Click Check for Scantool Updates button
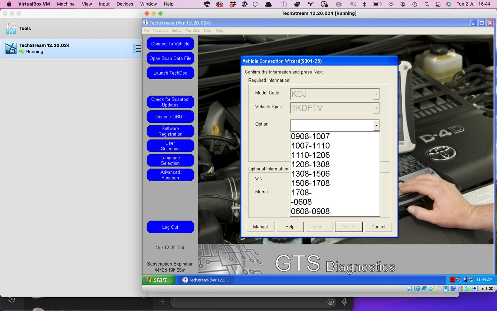The image size is (497, 311). [x=170, y=102]
